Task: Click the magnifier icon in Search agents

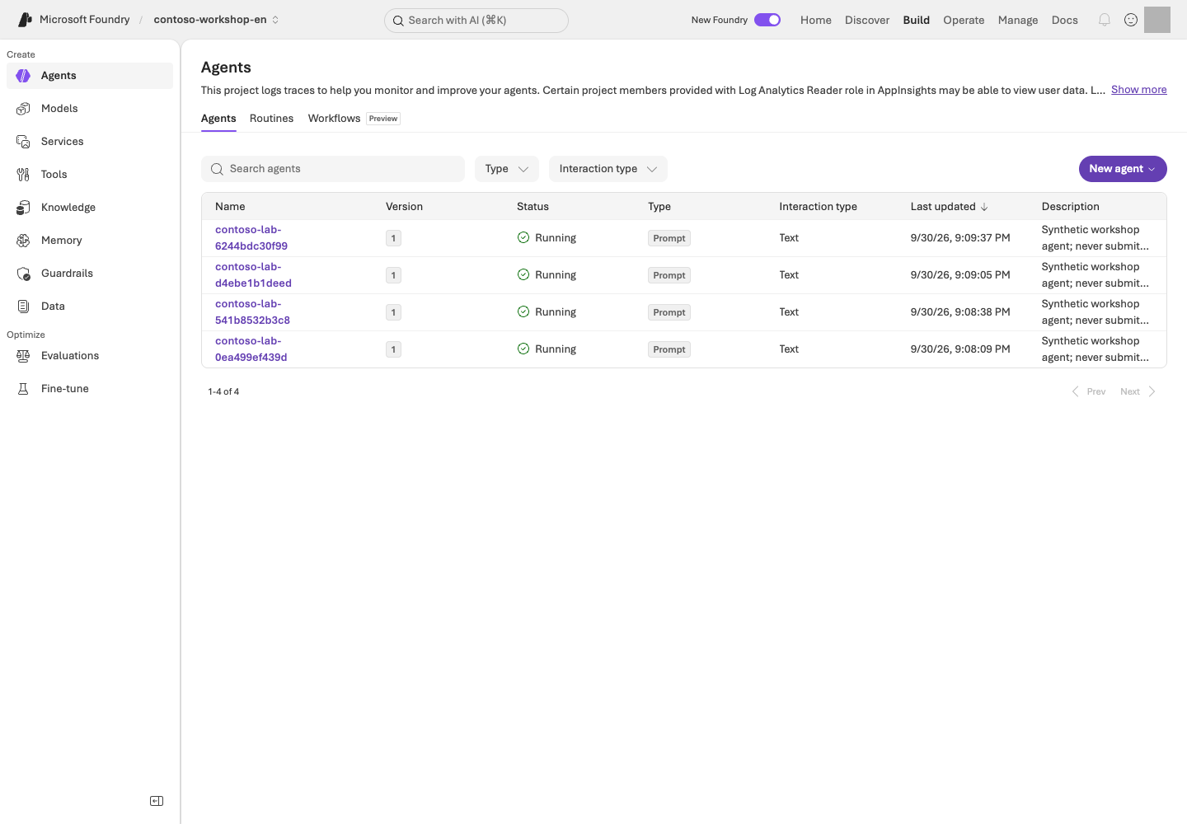Action: 217,169
